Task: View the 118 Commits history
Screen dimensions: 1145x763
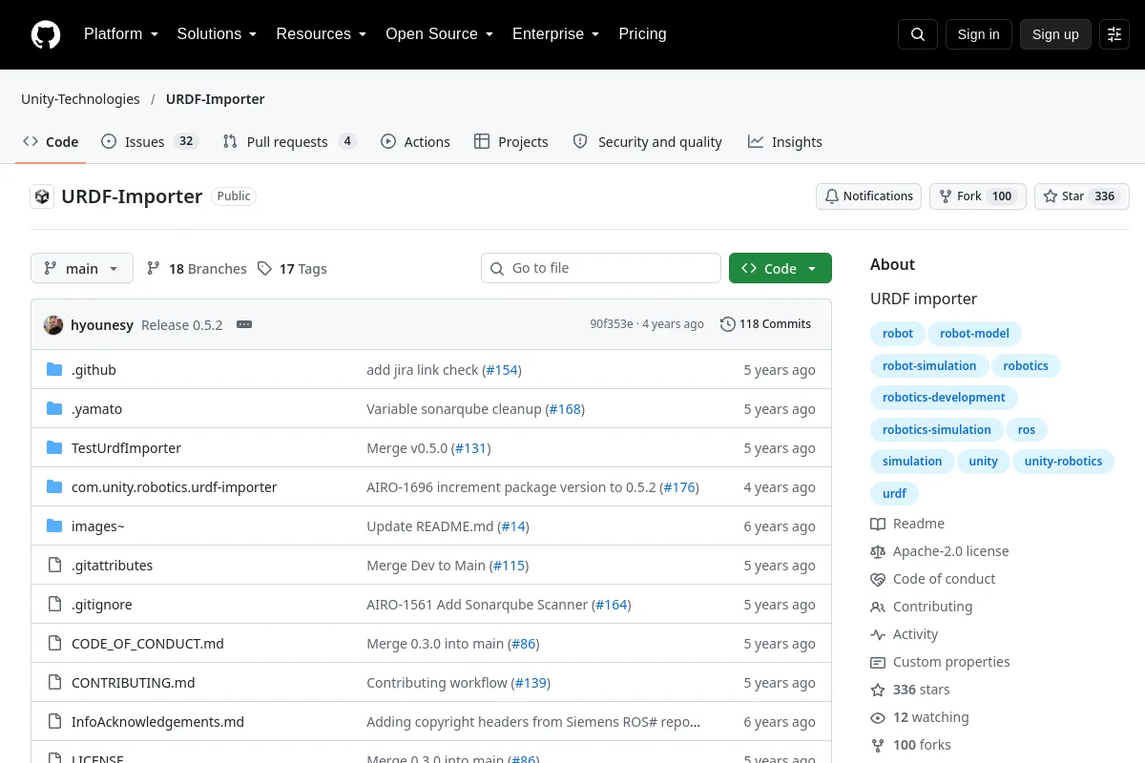Action: pyautogui.click(x=765, y=324)
